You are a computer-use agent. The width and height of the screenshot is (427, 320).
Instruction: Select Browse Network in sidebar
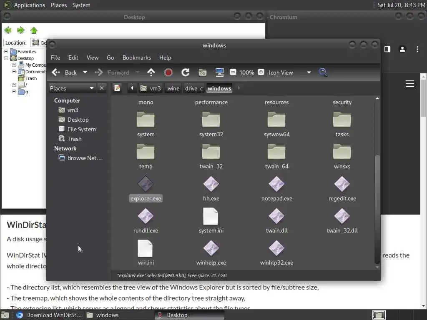pyautogui.click(x=80, y=158)
